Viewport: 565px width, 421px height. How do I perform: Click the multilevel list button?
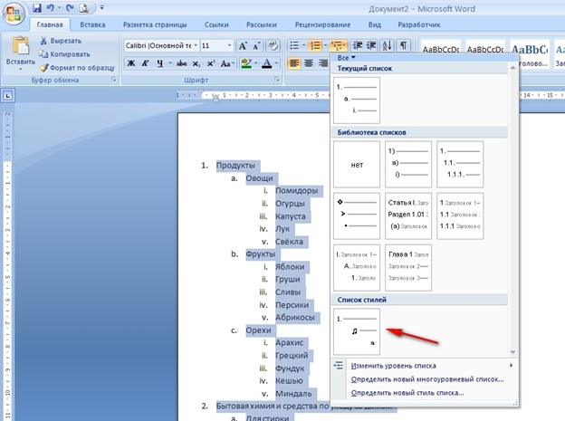click(x=338, y=45)
